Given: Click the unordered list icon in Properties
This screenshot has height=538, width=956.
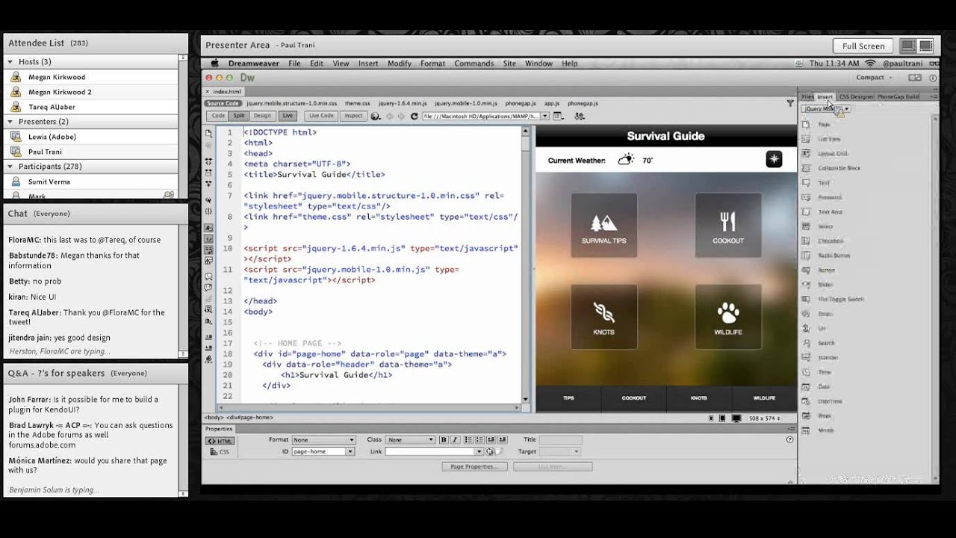Looking at the screenshot, I should 468,440.
